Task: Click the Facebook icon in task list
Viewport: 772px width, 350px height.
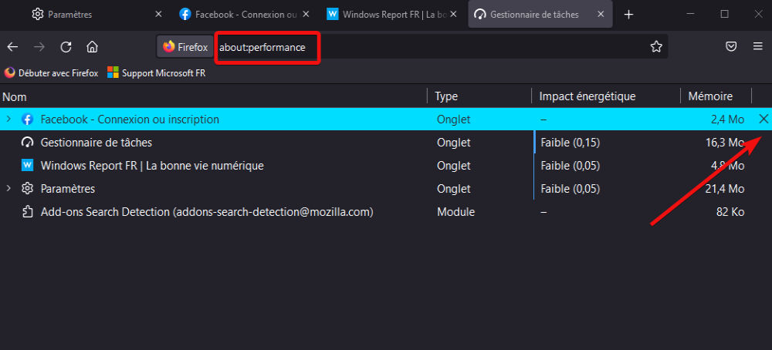Action: click(x=28, y=119)
